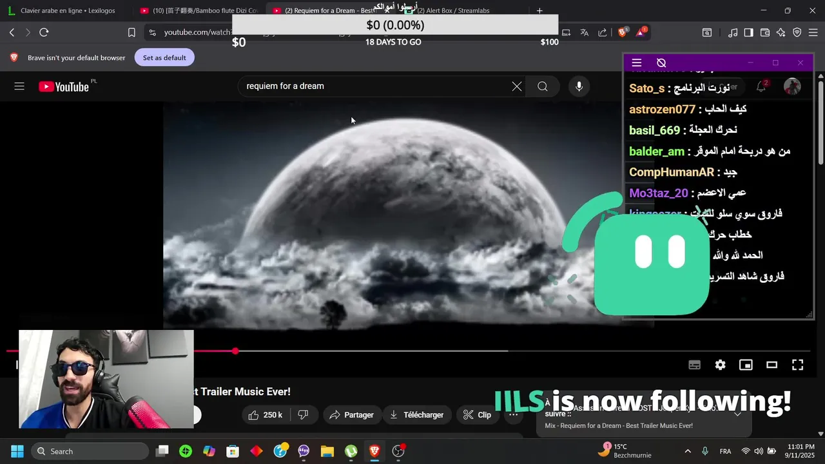Toggle the crossed-out icon in chat overlay
This screenshot has height=464, width=825.
pyautogui.click(x=661, y=63)
